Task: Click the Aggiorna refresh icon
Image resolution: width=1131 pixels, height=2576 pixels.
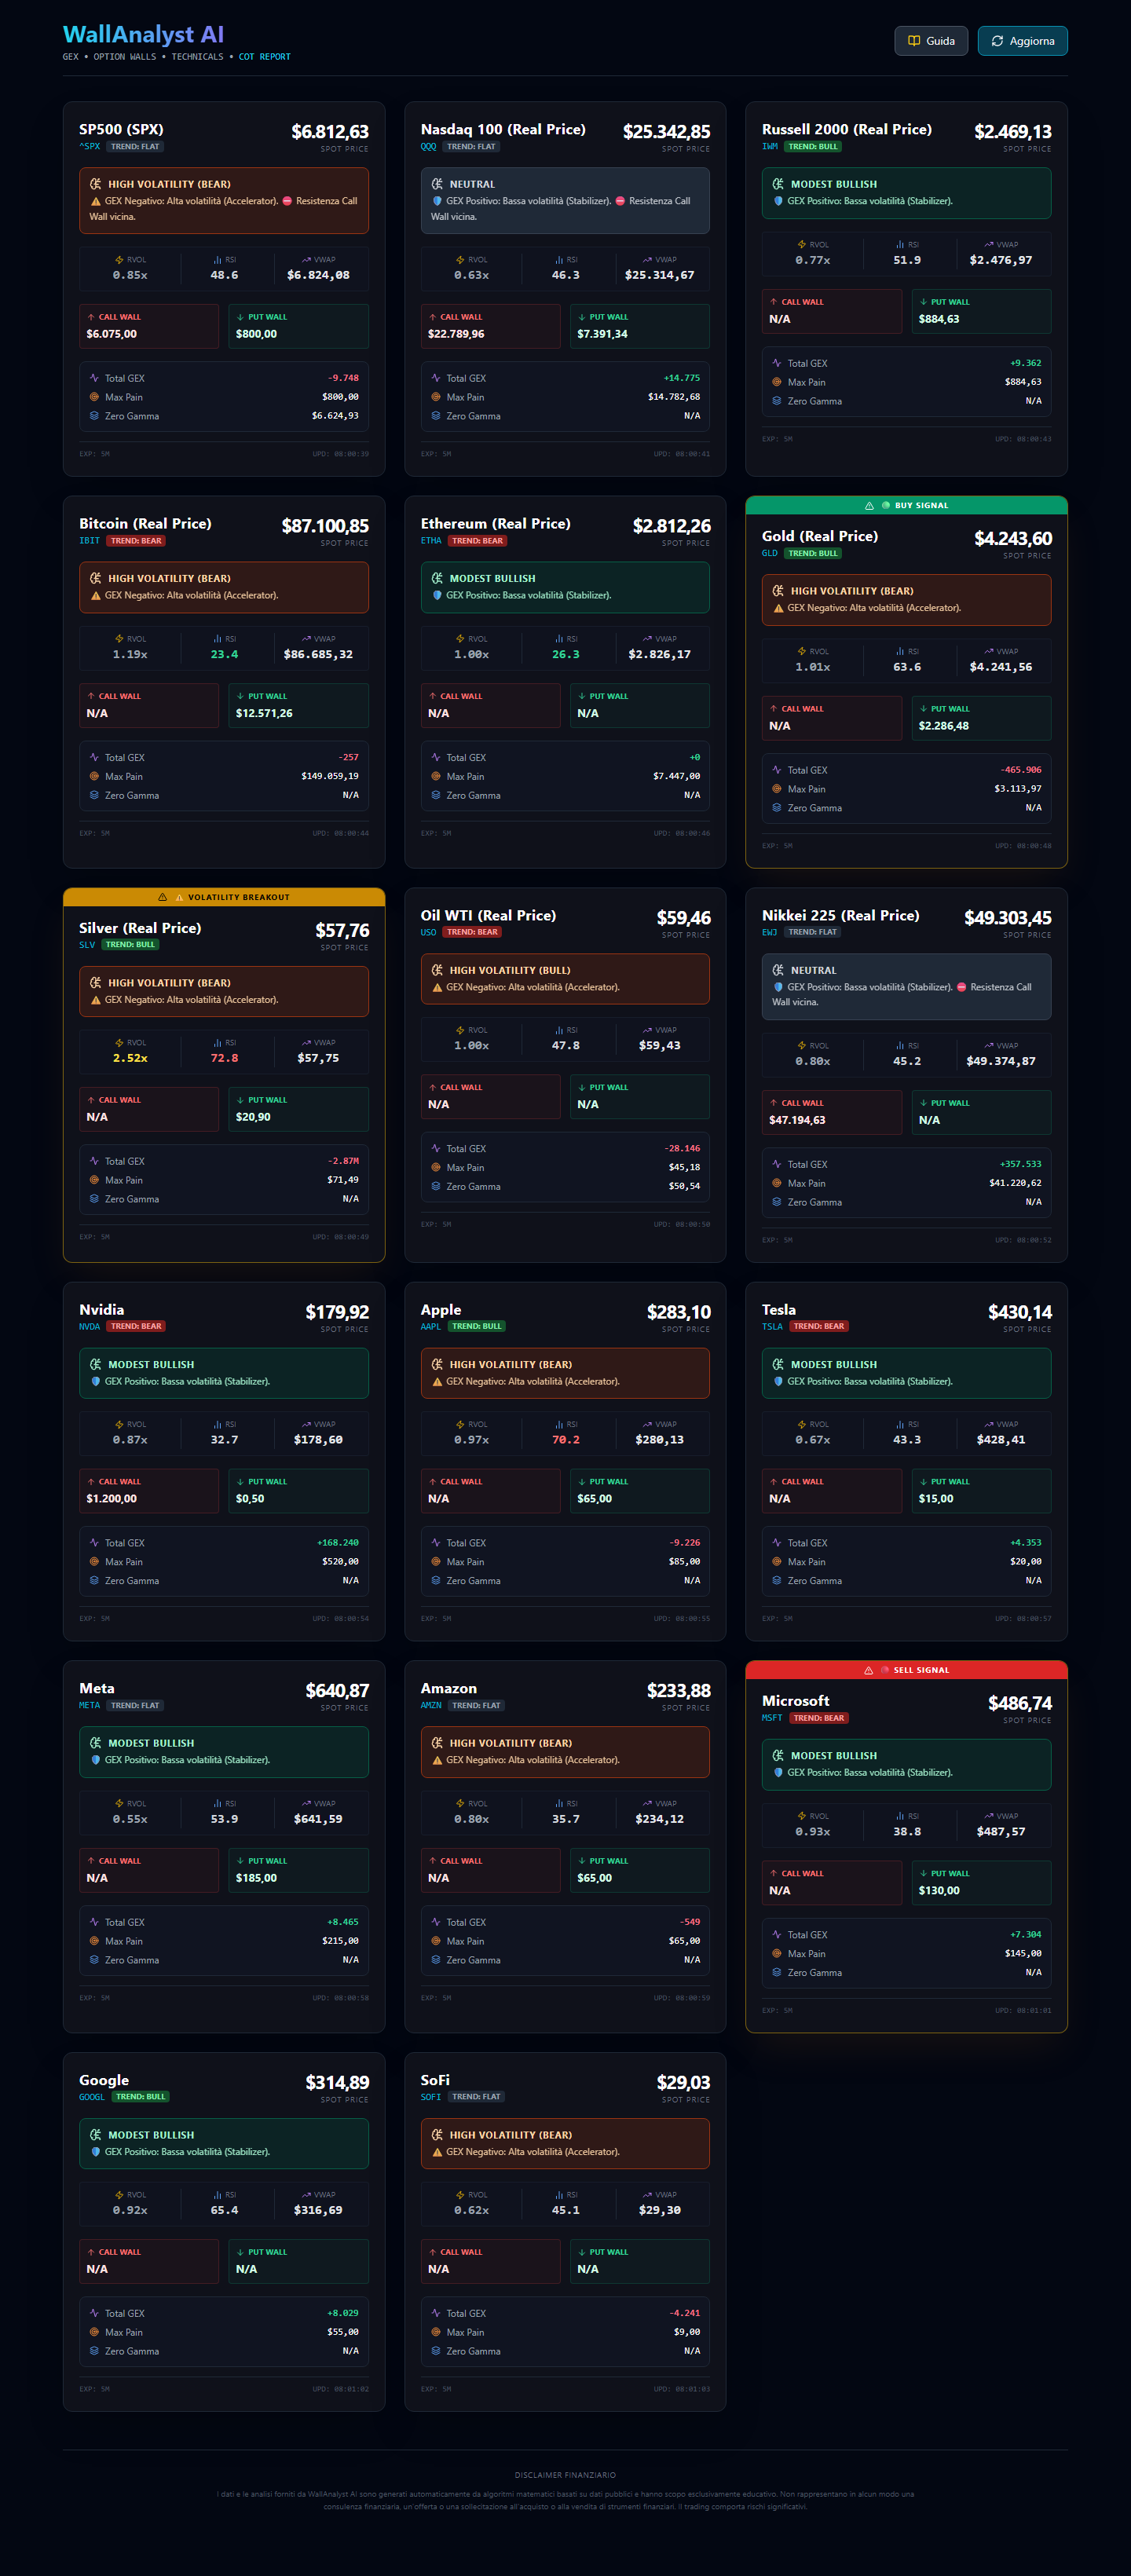Action: 996,41
